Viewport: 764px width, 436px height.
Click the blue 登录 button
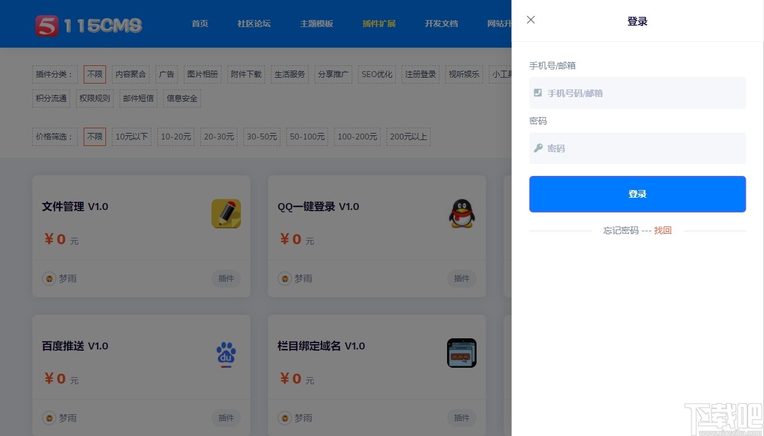click(x=637, y=194)
